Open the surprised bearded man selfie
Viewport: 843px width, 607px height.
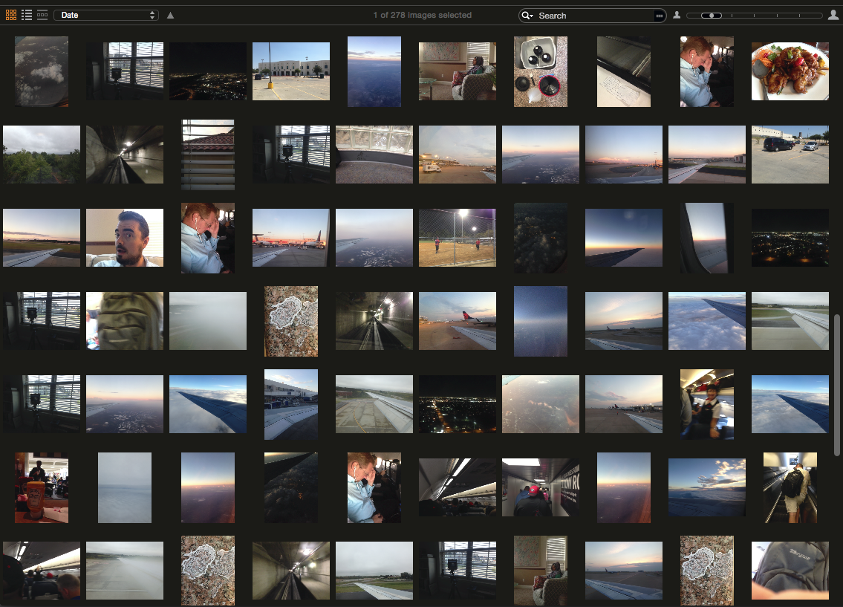125,238
